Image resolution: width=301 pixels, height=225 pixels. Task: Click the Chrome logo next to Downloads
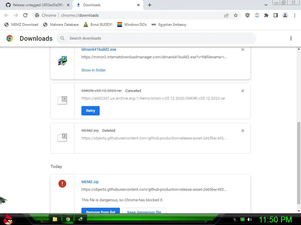point(10,38)
